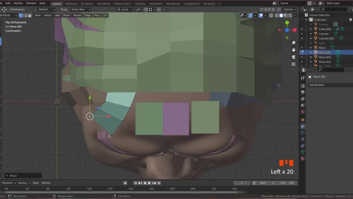The height and width of the screenshot is (199, 353).
Task: Click the pan hand viewport icon
Action: [293, 50]
